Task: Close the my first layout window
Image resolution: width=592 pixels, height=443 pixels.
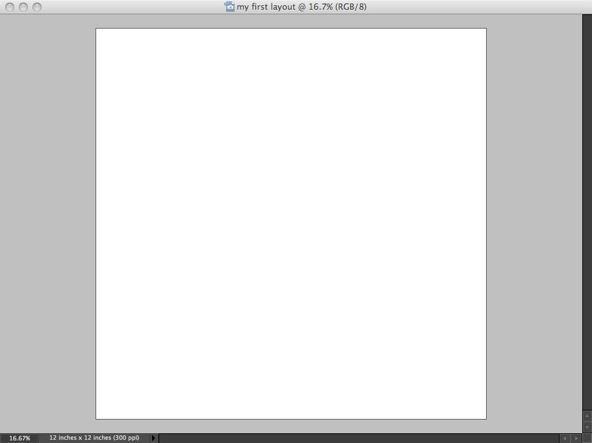Action: coord(10,7)
